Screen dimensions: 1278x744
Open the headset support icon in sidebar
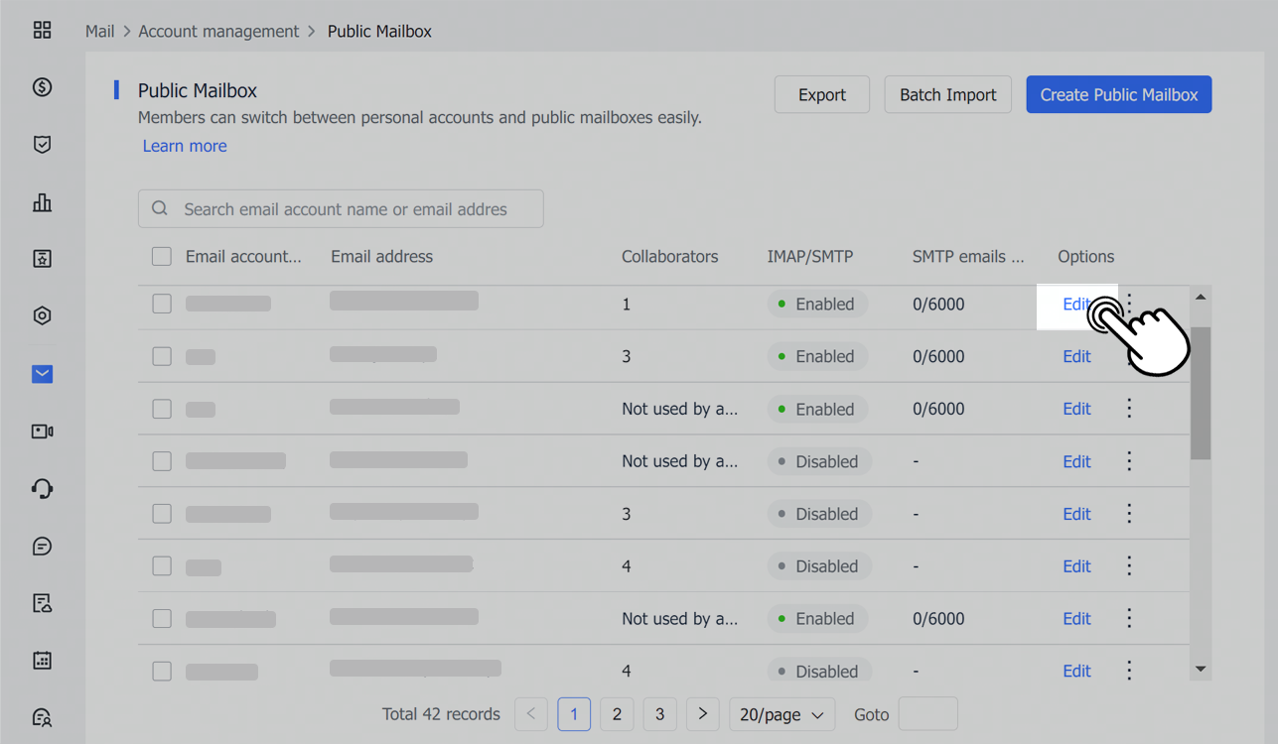pyautogui.click(x=42, y=488)
